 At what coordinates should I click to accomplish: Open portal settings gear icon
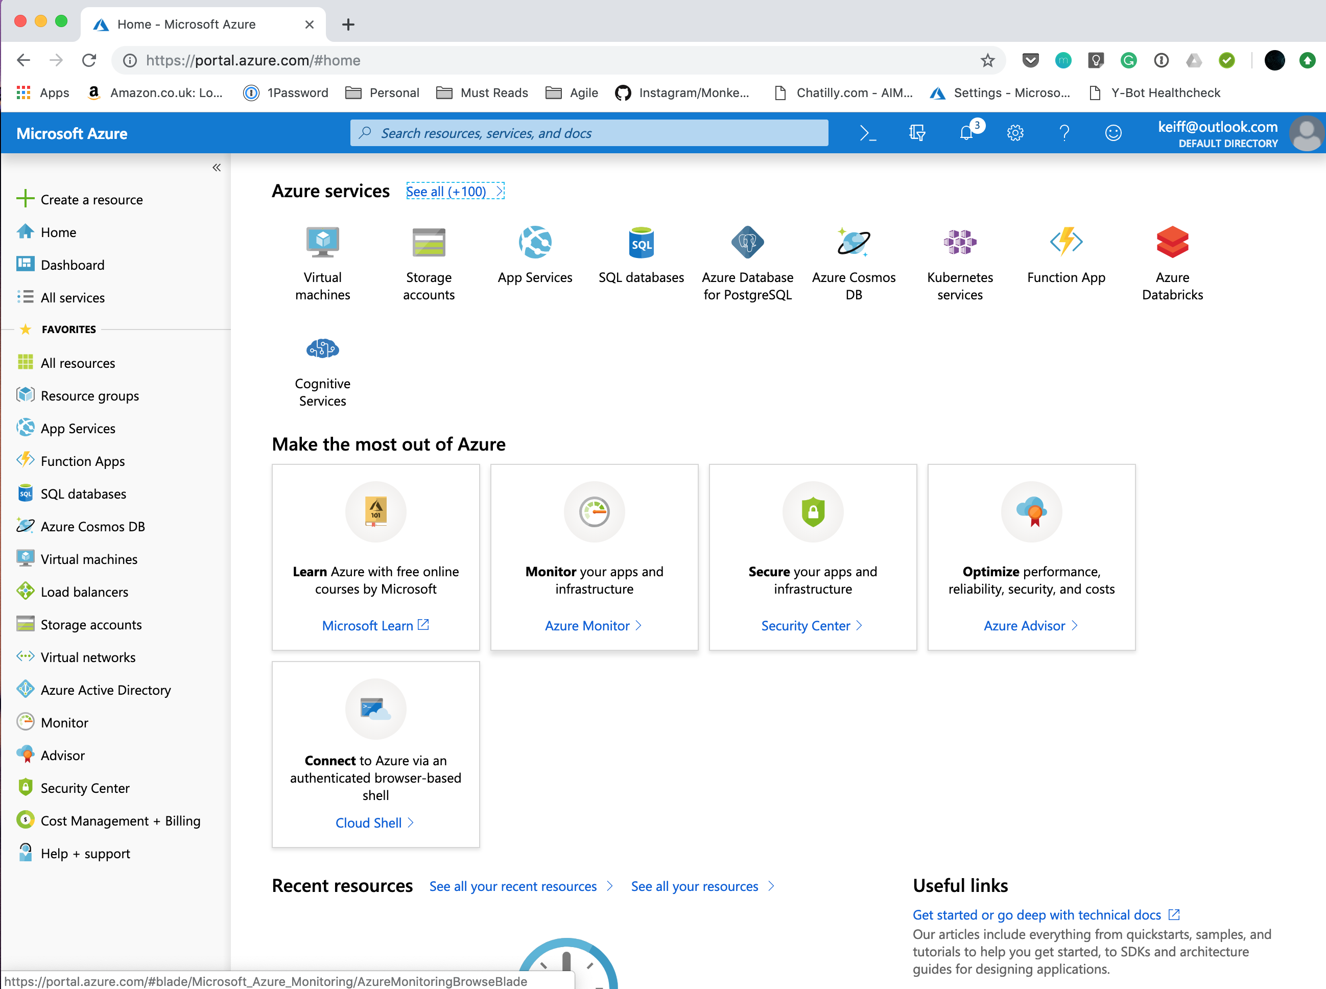coord(1015,133)
